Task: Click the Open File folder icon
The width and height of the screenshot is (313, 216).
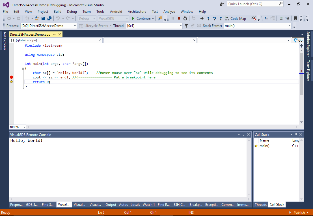Action: point(37,18)
